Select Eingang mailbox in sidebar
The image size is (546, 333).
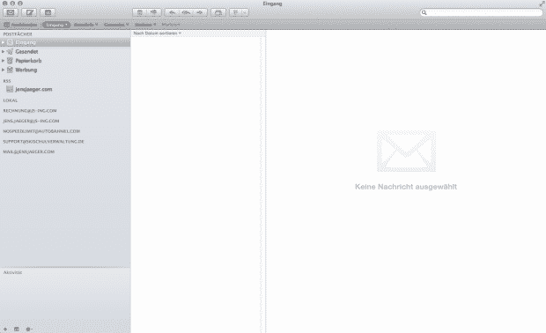tap(65, 42)
